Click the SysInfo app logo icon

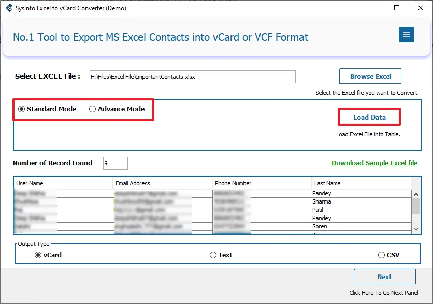tap(9, 8)
